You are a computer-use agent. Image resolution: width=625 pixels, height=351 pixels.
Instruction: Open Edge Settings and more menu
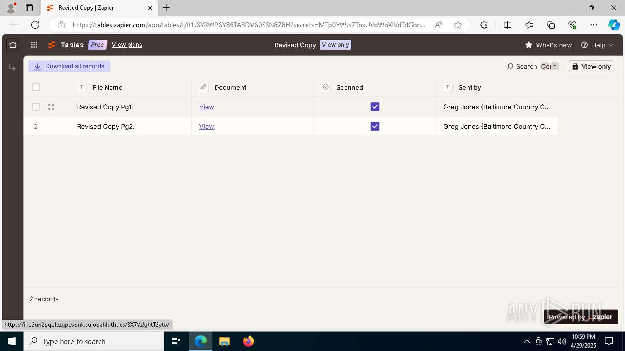pyautogui.click(x=594, y=25)
